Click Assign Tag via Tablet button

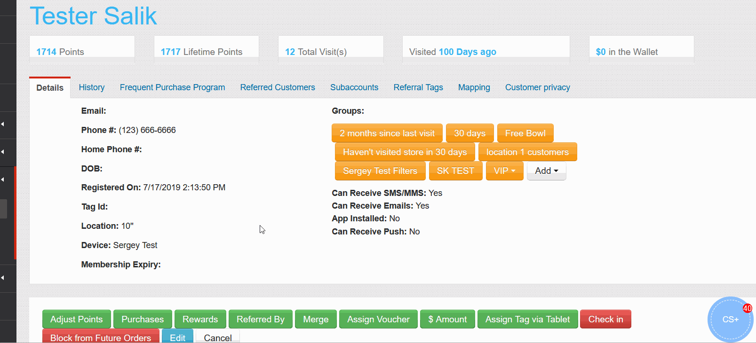tap(527, 320)
